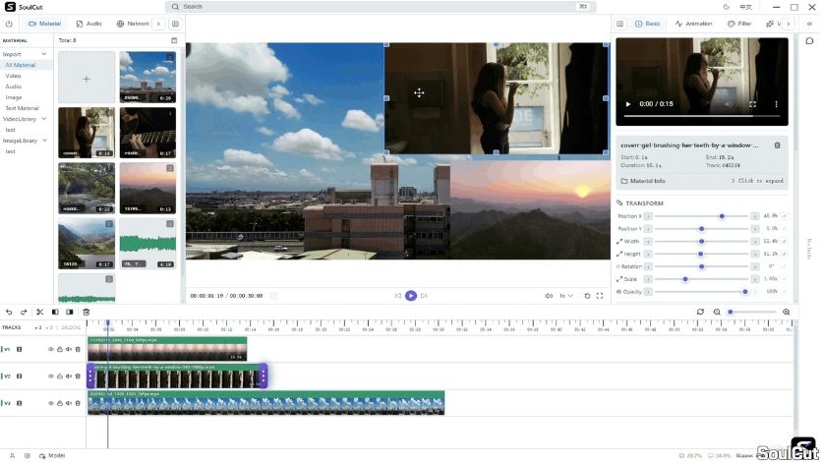
Task: Add new material with plus tile
Action: pyautogui.click(x=87, y=77)
